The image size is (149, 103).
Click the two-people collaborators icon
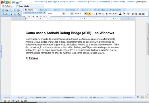point(17,101)
